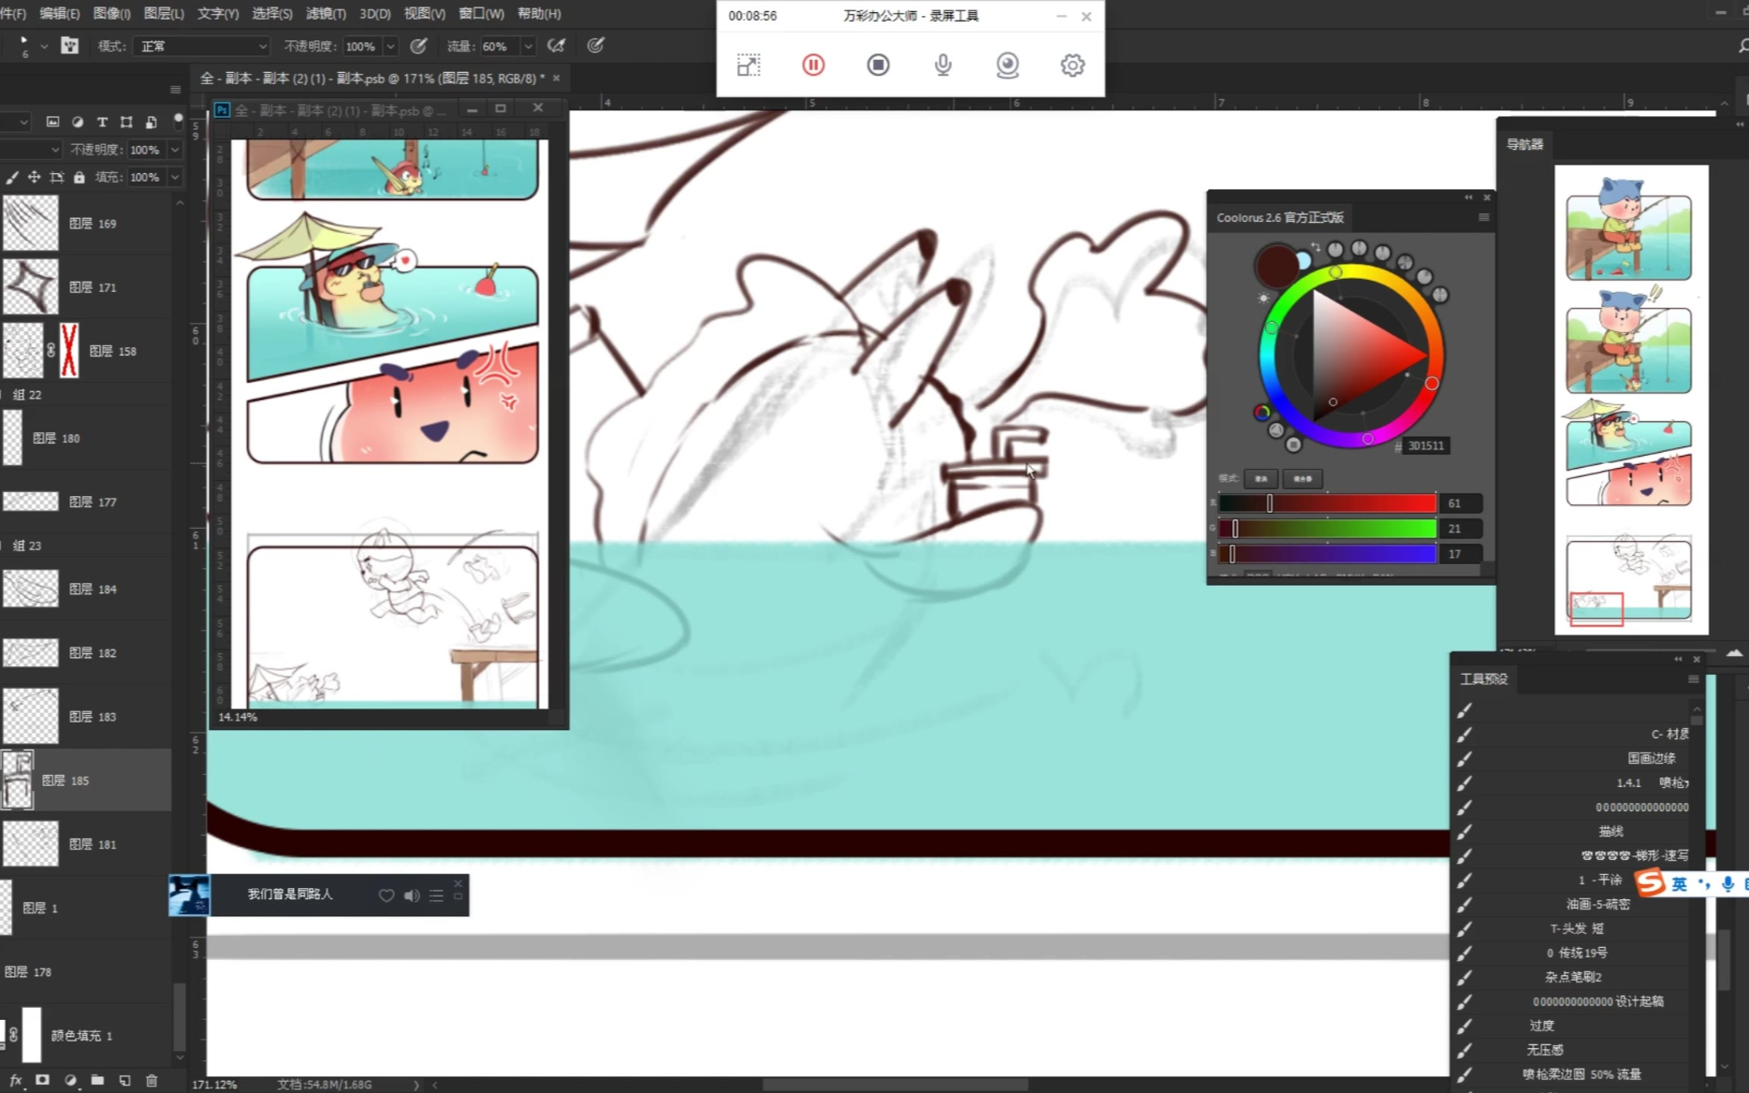The image size is (1749, 1093).
Task: Choose the 描线 brush preset
Action: pyautogui.click(x=1611, y=831)
